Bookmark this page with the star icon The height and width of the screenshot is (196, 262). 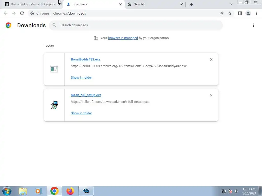[230, 13]
